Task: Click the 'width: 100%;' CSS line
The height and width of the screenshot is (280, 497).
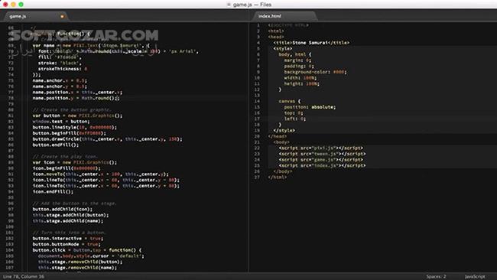Action: pos(300,78)
